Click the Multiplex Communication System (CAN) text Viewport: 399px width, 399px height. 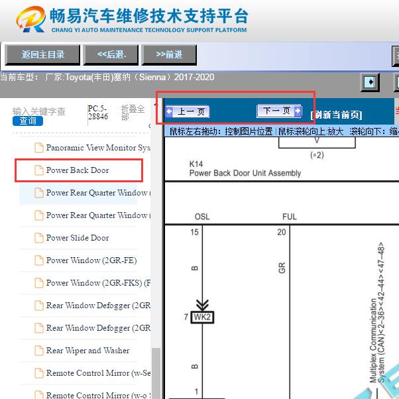[377, 312]
